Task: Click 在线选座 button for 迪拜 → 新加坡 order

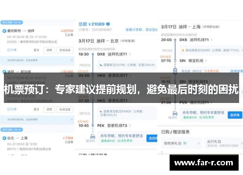Action: (65, 109)
